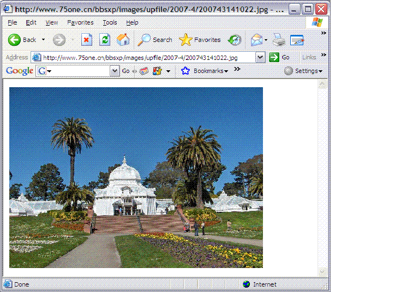Open the Favorites menu
Viewport: 401px width, 292px height.
coord(80,22)
